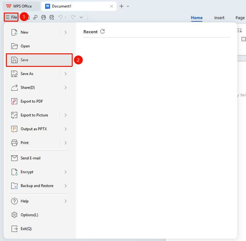
Task: Add a new tab with plus icon
Action: [x=121, y=6]
